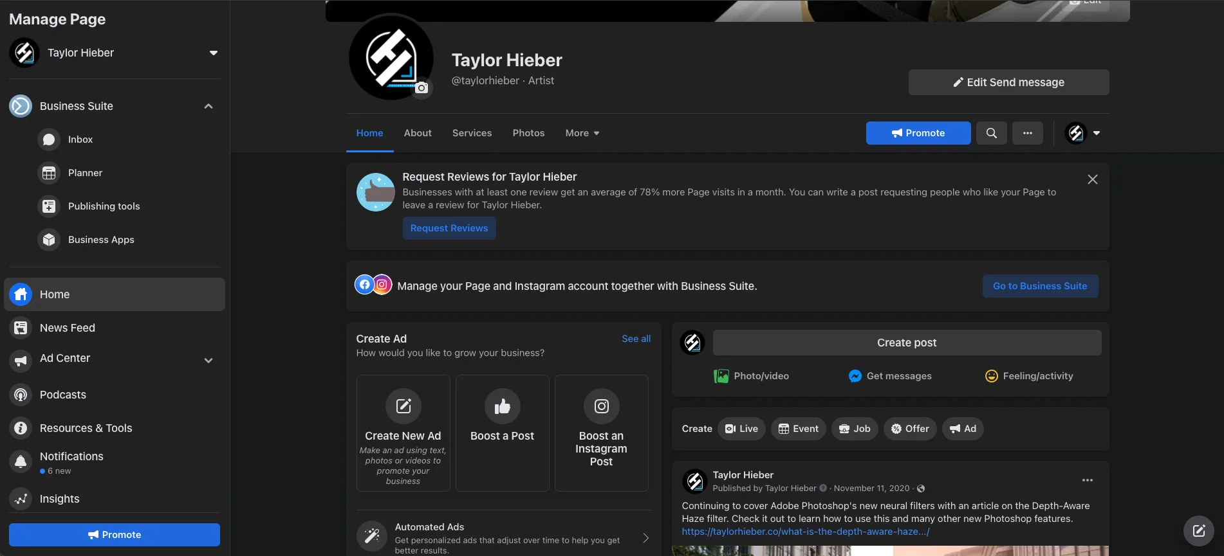The image size is (1224, 556).
Task: Click the Ad Center megaphone icon
Action: (x=21, y=361)
